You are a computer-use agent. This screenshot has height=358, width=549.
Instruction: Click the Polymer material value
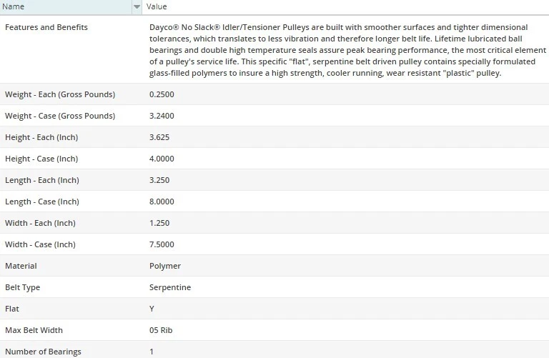pos(165,266)
